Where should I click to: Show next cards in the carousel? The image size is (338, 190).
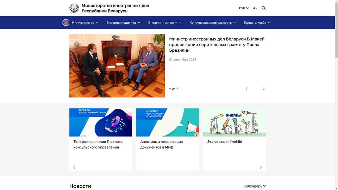(x=261, y=167)
